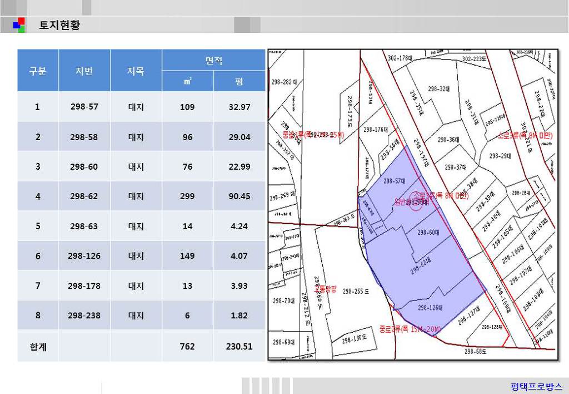Click map label 298-265 도
Viewport: 569px width, 394px height.
[356, 291]
